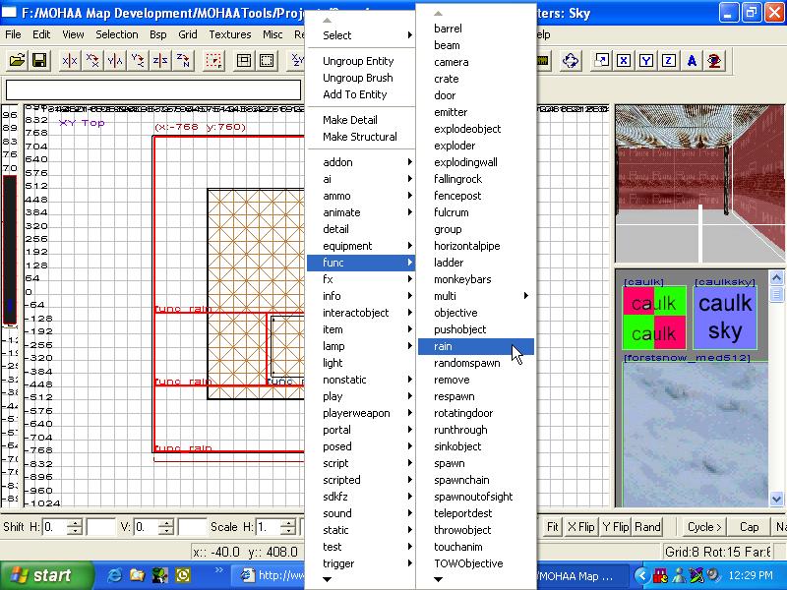Image resolution: width=787 pixels, height=590 pixels.
Task: Click the red dashed selection icon
Action: click(x=213, y=61)
